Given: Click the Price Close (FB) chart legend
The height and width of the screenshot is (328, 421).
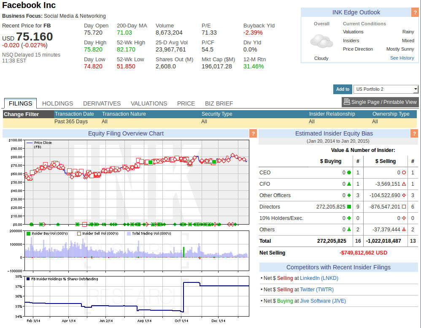Looking at the screenshot, I should (x=39, y=145).
